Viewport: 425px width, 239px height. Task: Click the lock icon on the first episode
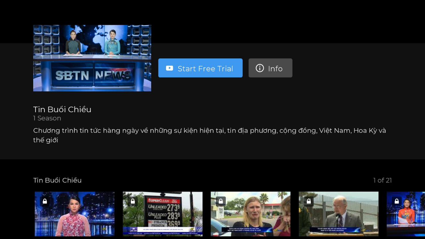tap(45, 201)
